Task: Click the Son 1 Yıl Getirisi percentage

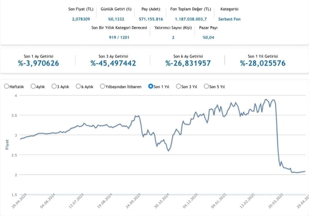Action: pyautogui.click(x=263, y=63)
